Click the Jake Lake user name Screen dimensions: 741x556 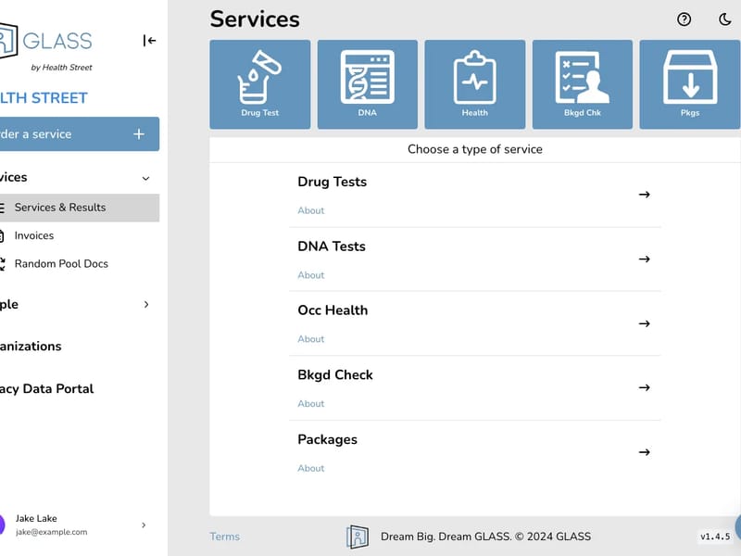[x=36, y=519]
